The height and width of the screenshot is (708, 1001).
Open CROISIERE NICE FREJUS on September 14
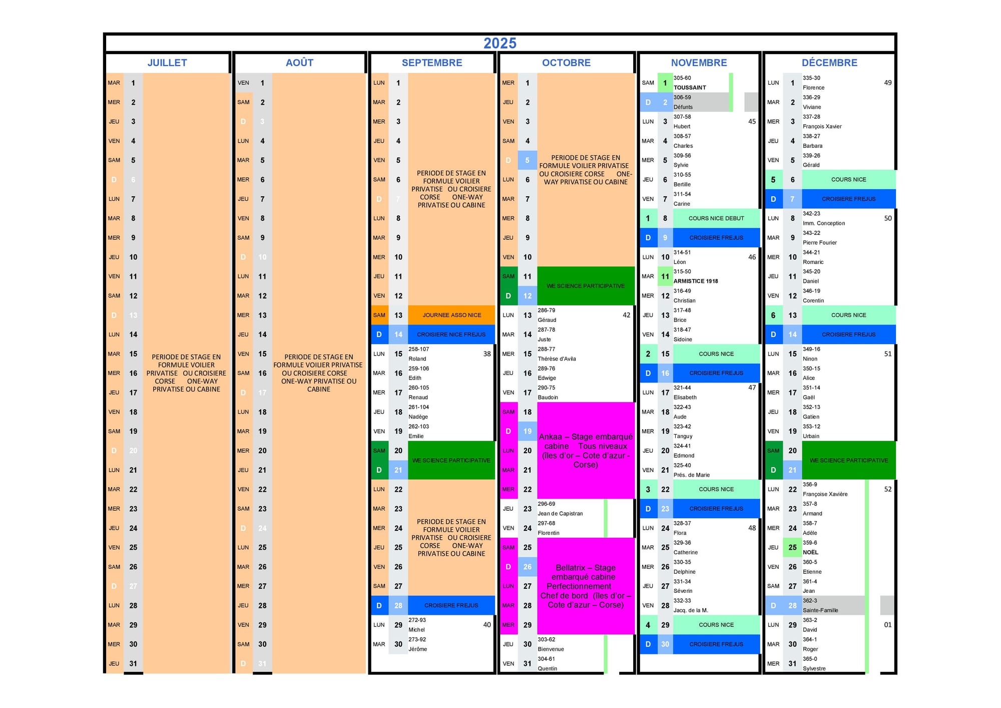point(451,334)
